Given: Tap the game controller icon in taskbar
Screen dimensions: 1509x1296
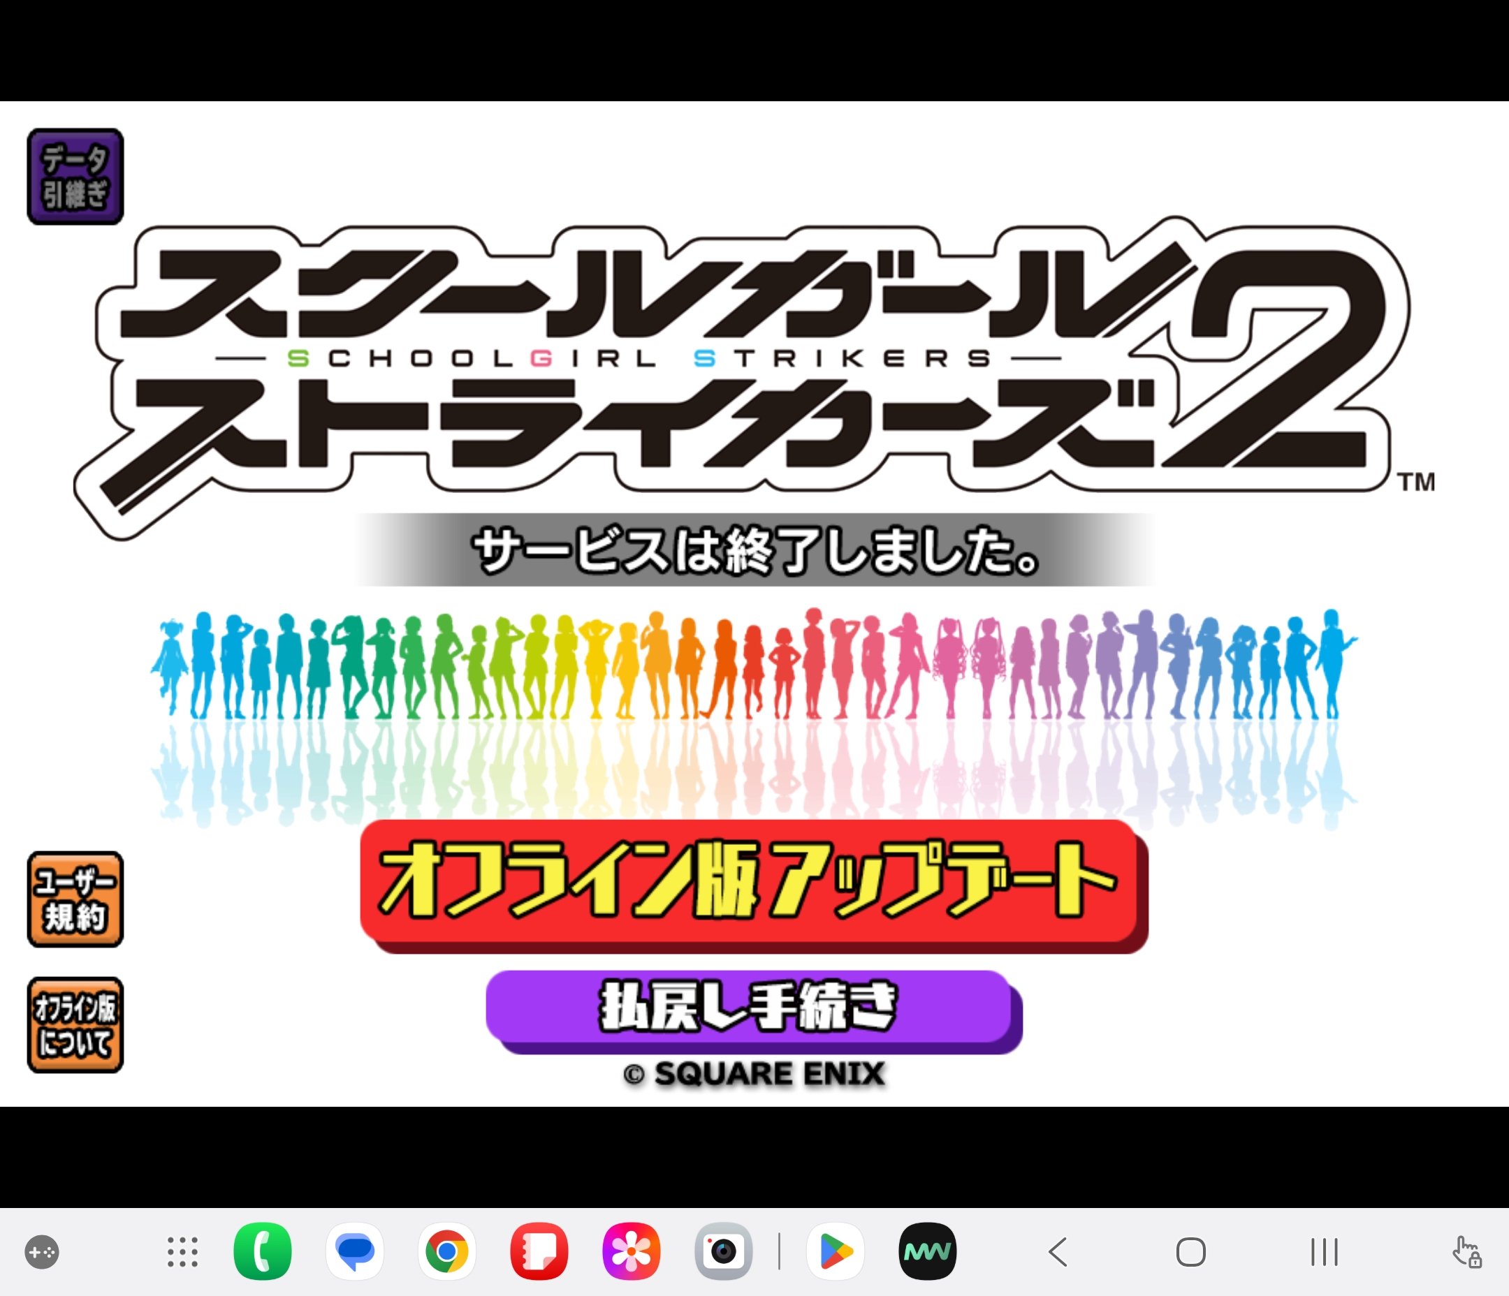Looking at the screenshot, I should [41, 1252].
